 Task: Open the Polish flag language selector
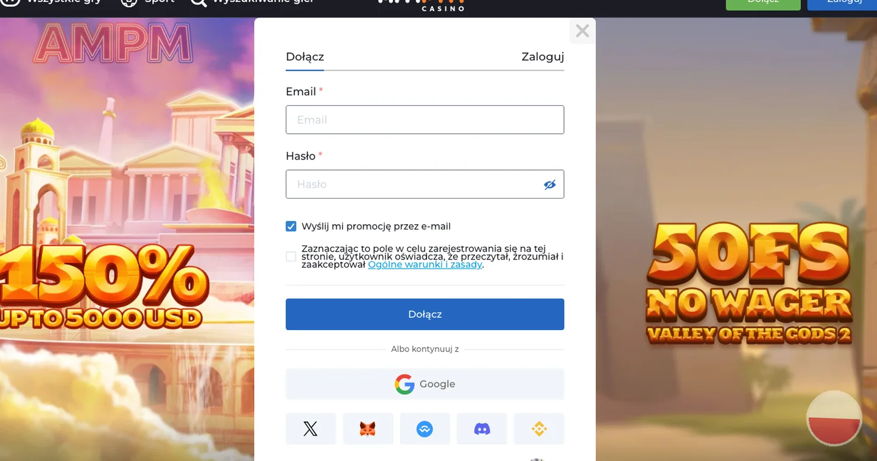click(834, 418)
